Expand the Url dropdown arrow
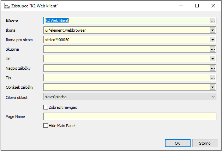 (x=212, y=59)
